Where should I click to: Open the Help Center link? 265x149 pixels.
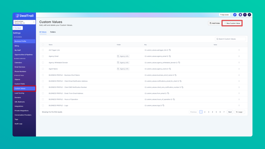pyautogui.click(x=224, y=15)
